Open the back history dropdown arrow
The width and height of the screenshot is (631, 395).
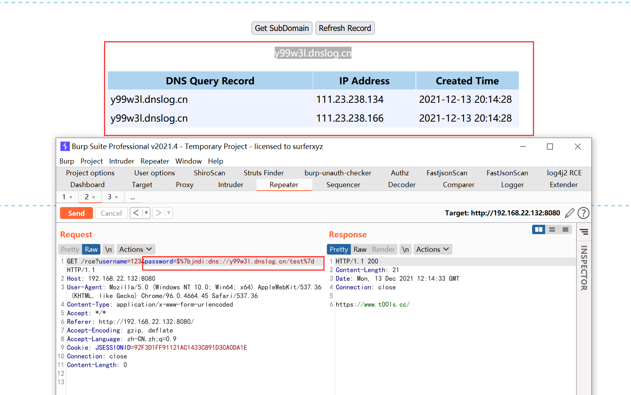146,213
